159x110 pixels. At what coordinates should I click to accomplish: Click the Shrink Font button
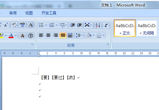6,25
